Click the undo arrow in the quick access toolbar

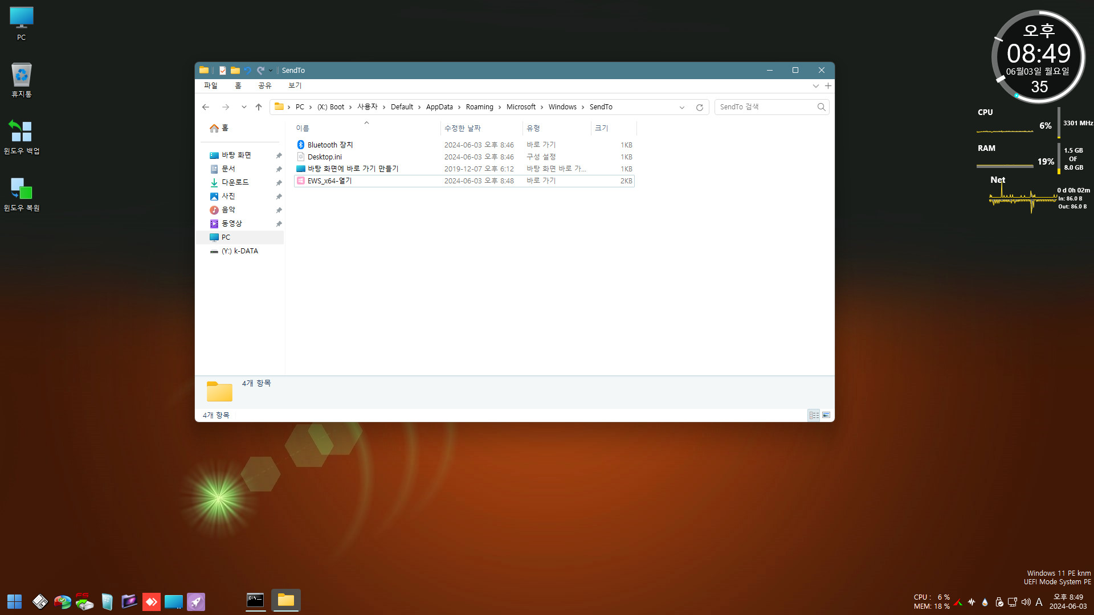click(247, 70)
